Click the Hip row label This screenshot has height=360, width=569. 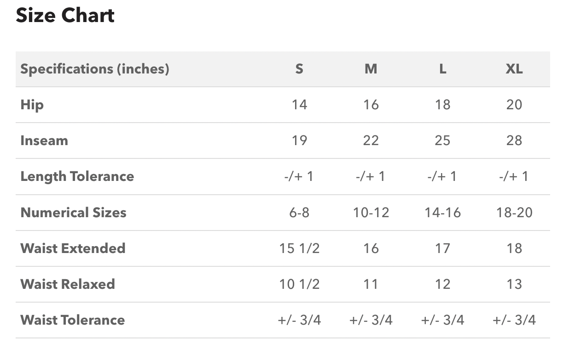[32, 105]
